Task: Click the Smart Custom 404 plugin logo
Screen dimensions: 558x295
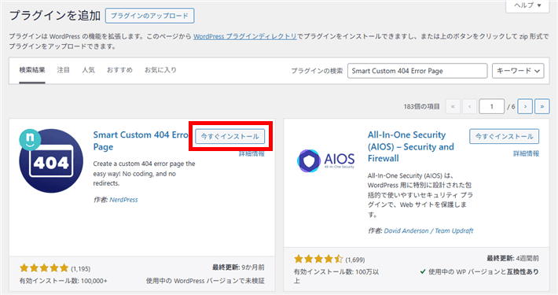Action: coord(51,161)
